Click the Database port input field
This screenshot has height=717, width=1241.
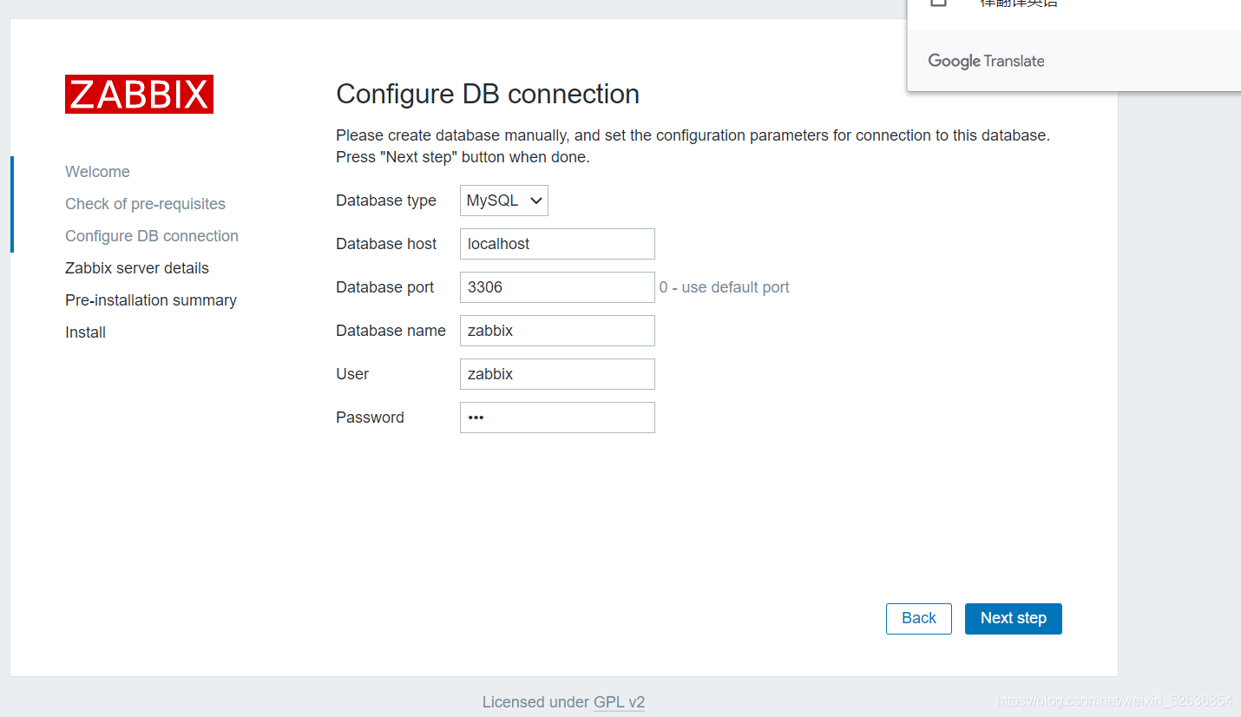coord(557,287)
